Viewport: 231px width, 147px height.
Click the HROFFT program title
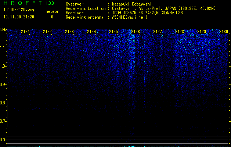click(23, 3)
